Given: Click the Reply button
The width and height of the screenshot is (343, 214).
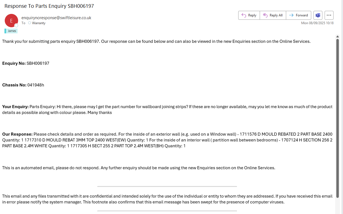Looking at the screenshot, I should click(249, 15).
